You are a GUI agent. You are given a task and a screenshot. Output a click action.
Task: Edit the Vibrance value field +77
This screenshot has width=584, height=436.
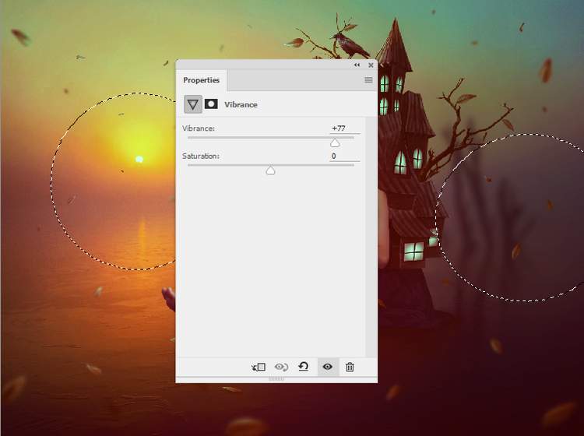tap(344, 128)
